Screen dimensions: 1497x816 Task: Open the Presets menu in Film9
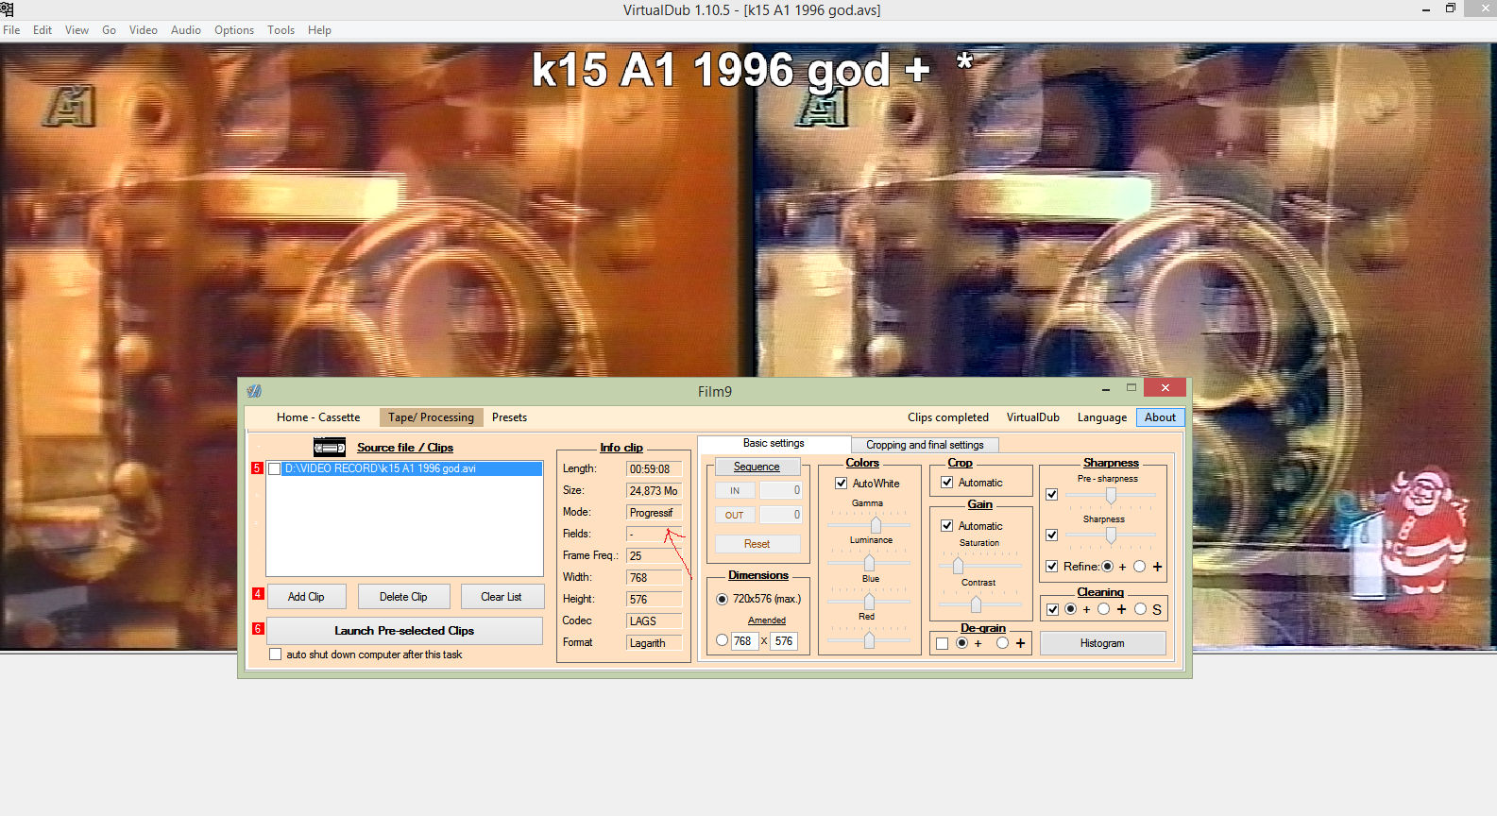tap(509, 417)
